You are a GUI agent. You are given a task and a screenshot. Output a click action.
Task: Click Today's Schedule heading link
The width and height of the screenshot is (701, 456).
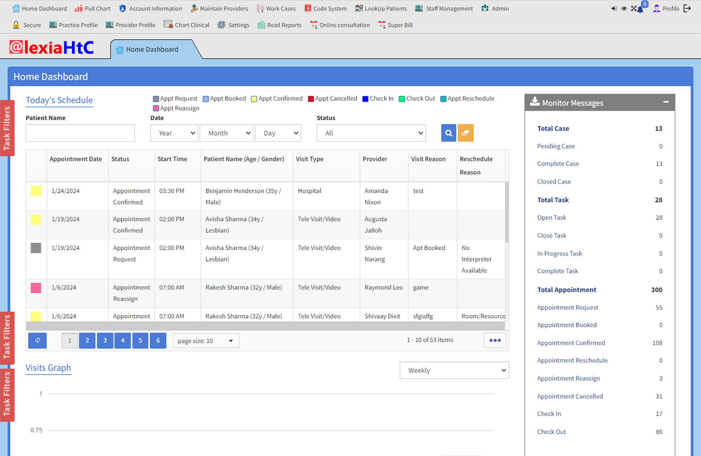[x=59, y=100]
